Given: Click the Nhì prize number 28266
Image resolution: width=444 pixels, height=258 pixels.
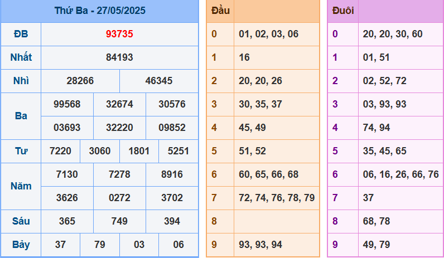Looking at the screenshot, I should pyautogui.click(x=80, y=81).
